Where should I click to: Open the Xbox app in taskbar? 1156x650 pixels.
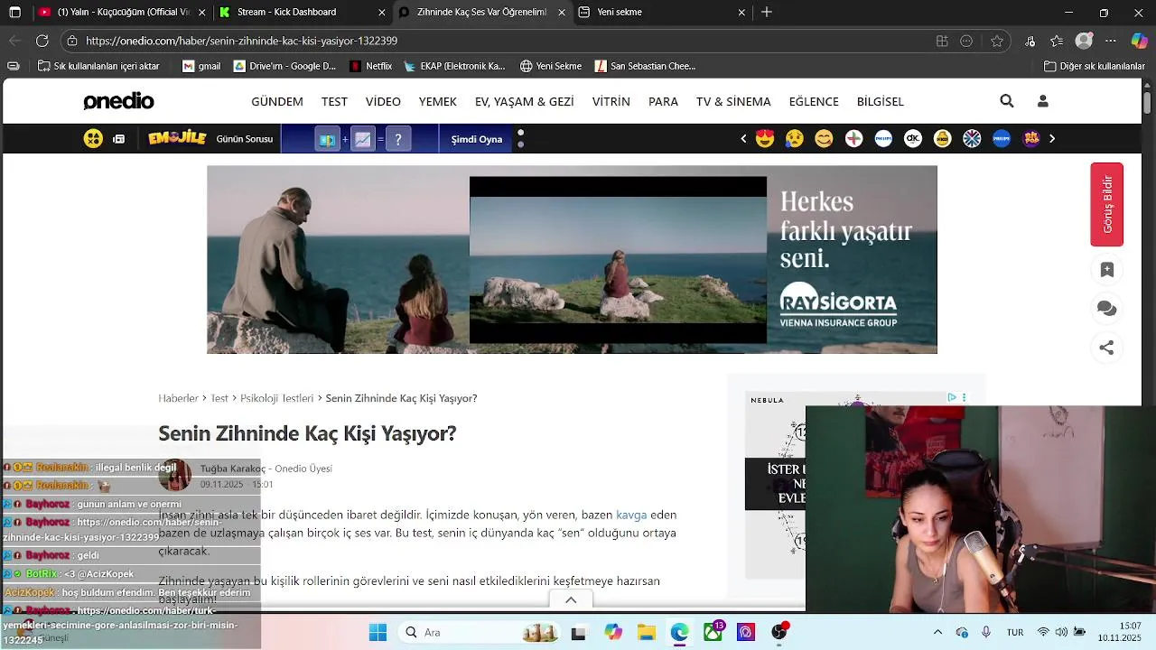[x=713, y=632]
